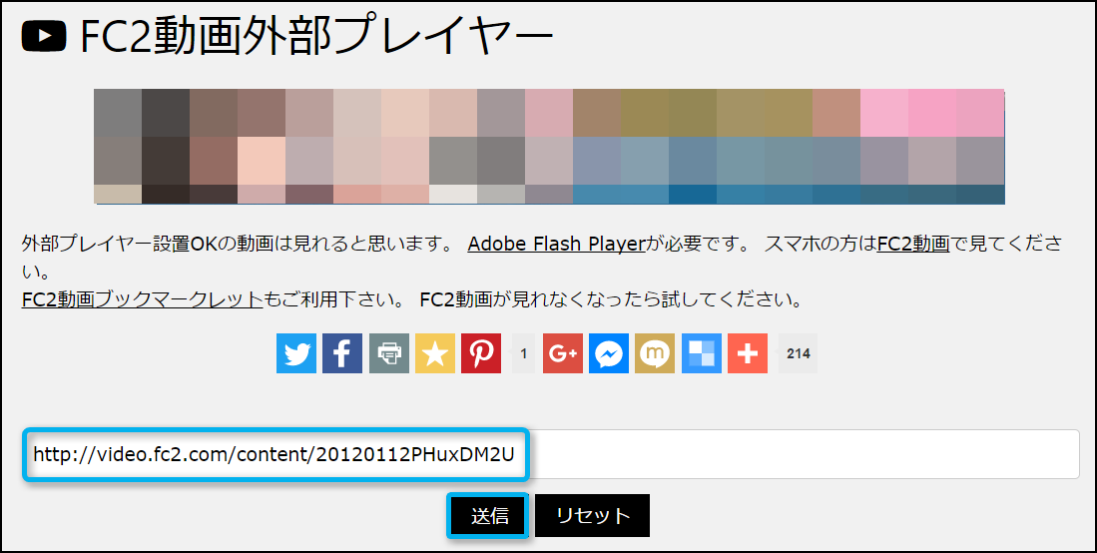Click the Pinterest share count showing 1

523,353
